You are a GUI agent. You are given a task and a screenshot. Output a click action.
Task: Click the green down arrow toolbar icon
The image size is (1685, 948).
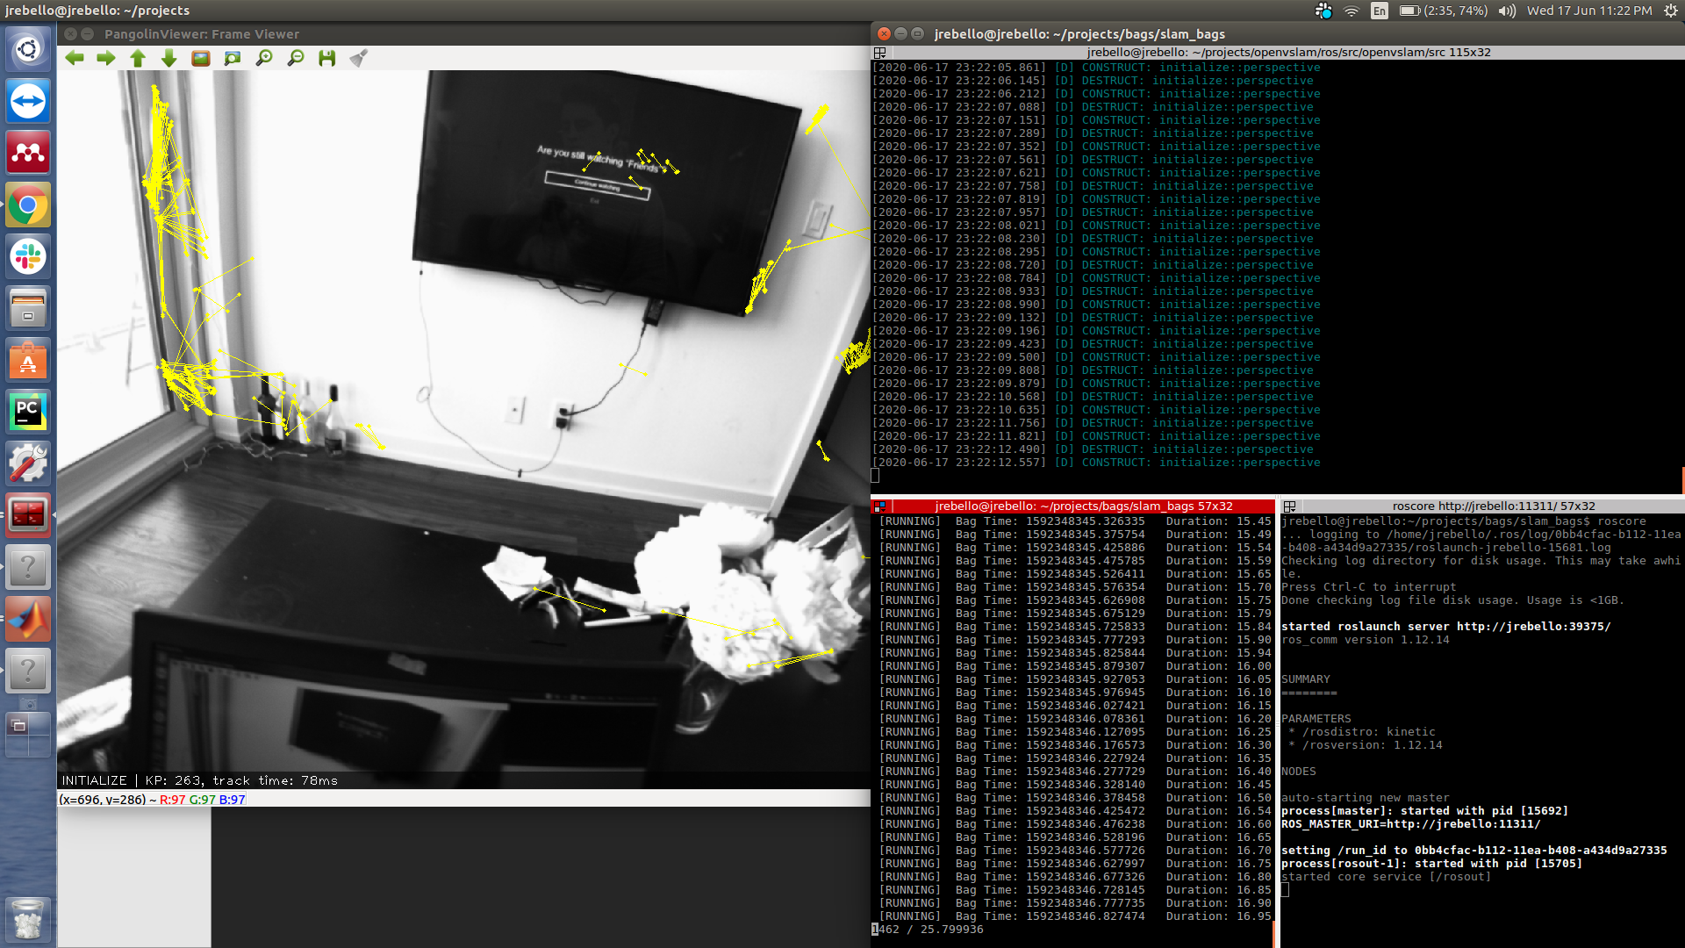[x=167, y=58]
